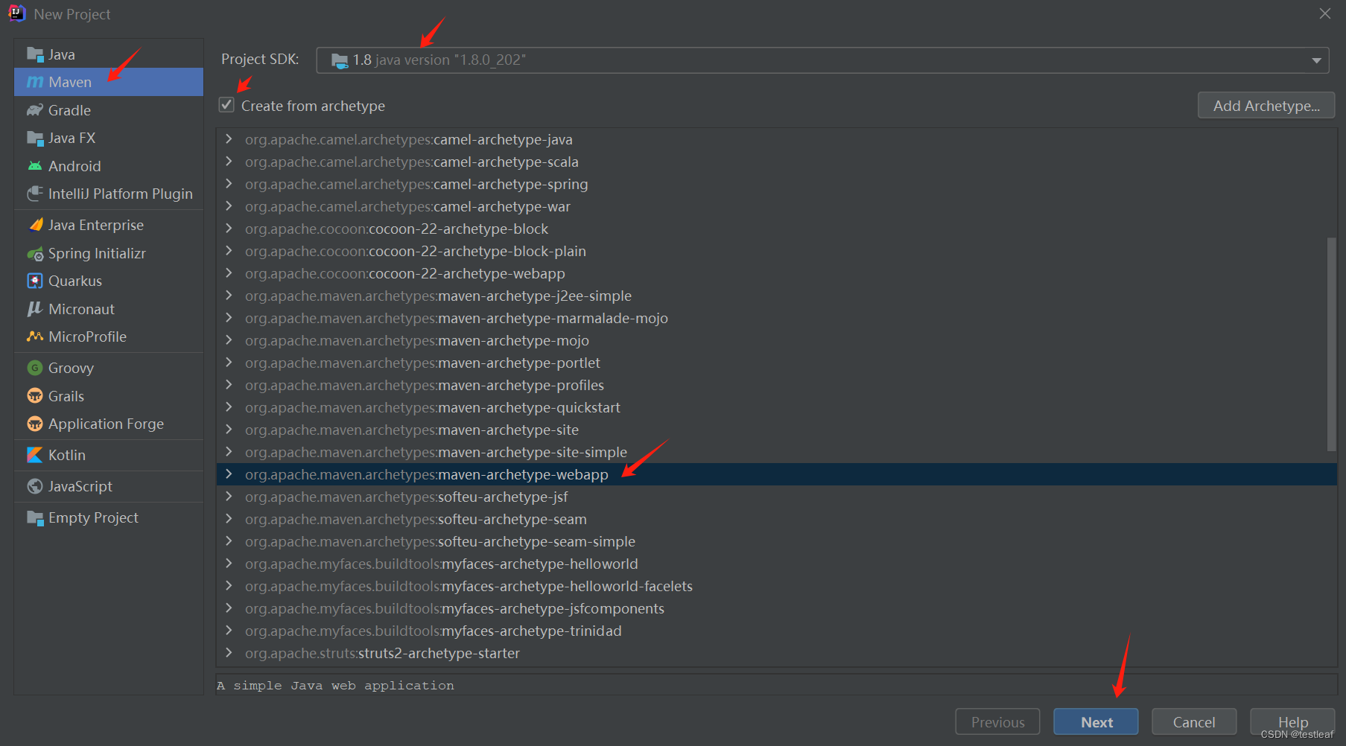
Task: Expand the softeu-archetype-jsf node
Action: click(x=229, y=497)
